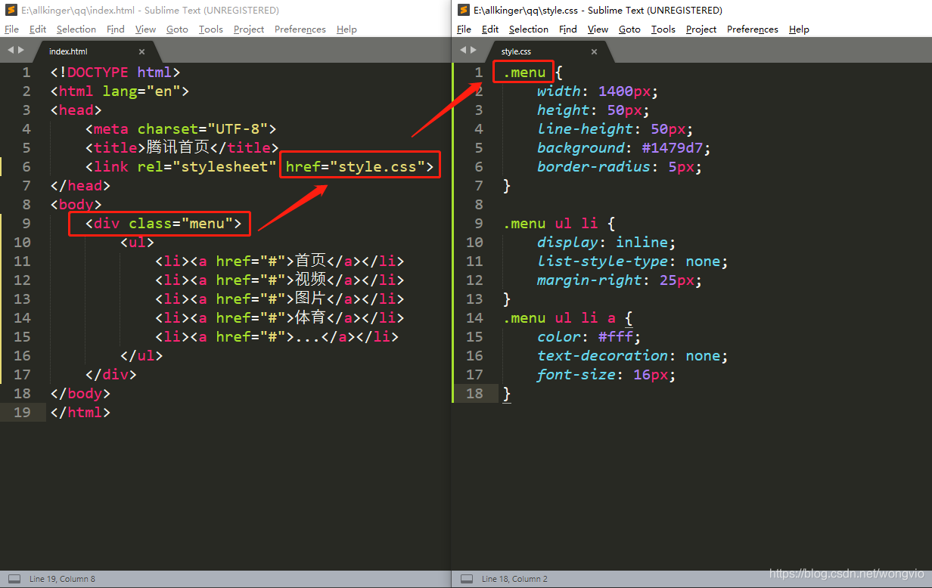Open File menu in style.css window

click(x=464, y=29)
